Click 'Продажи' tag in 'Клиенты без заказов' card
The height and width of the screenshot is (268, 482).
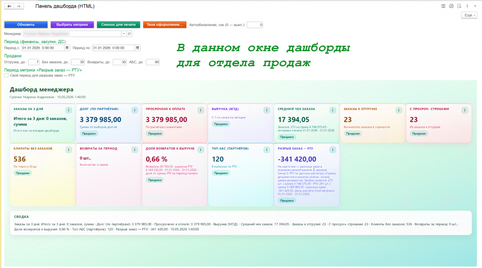click(x=23, y=173)
